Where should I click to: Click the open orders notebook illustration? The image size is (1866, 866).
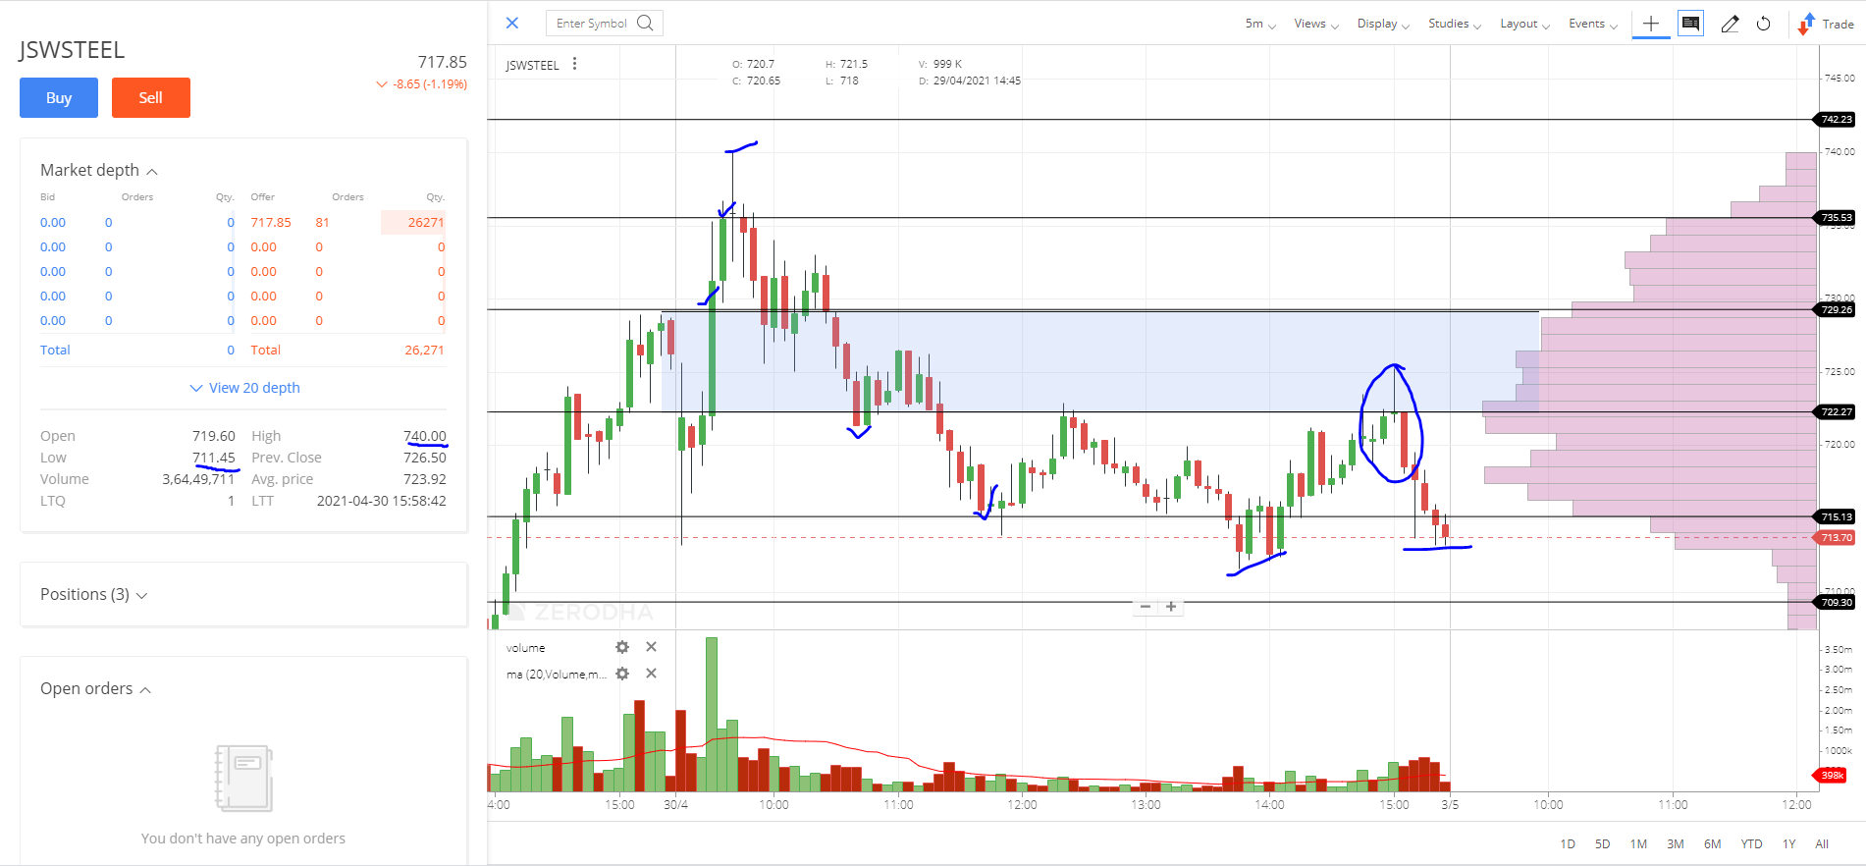[x=243, y=778]
